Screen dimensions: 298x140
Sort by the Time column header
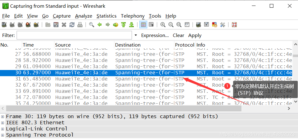[x=38, y=45]
